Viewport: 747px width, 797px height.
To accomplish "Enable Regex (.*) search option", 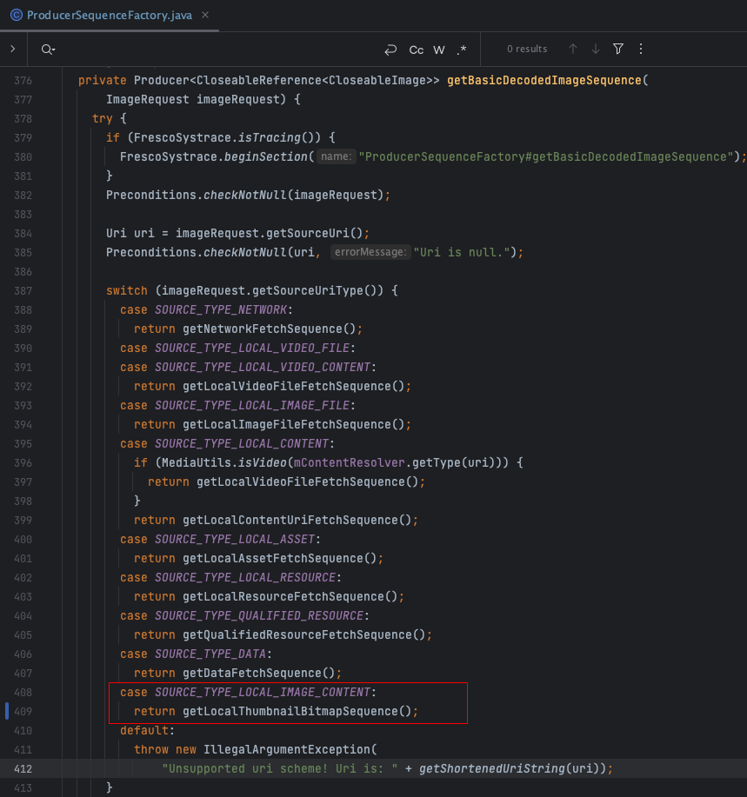I will tap(462, 50).
